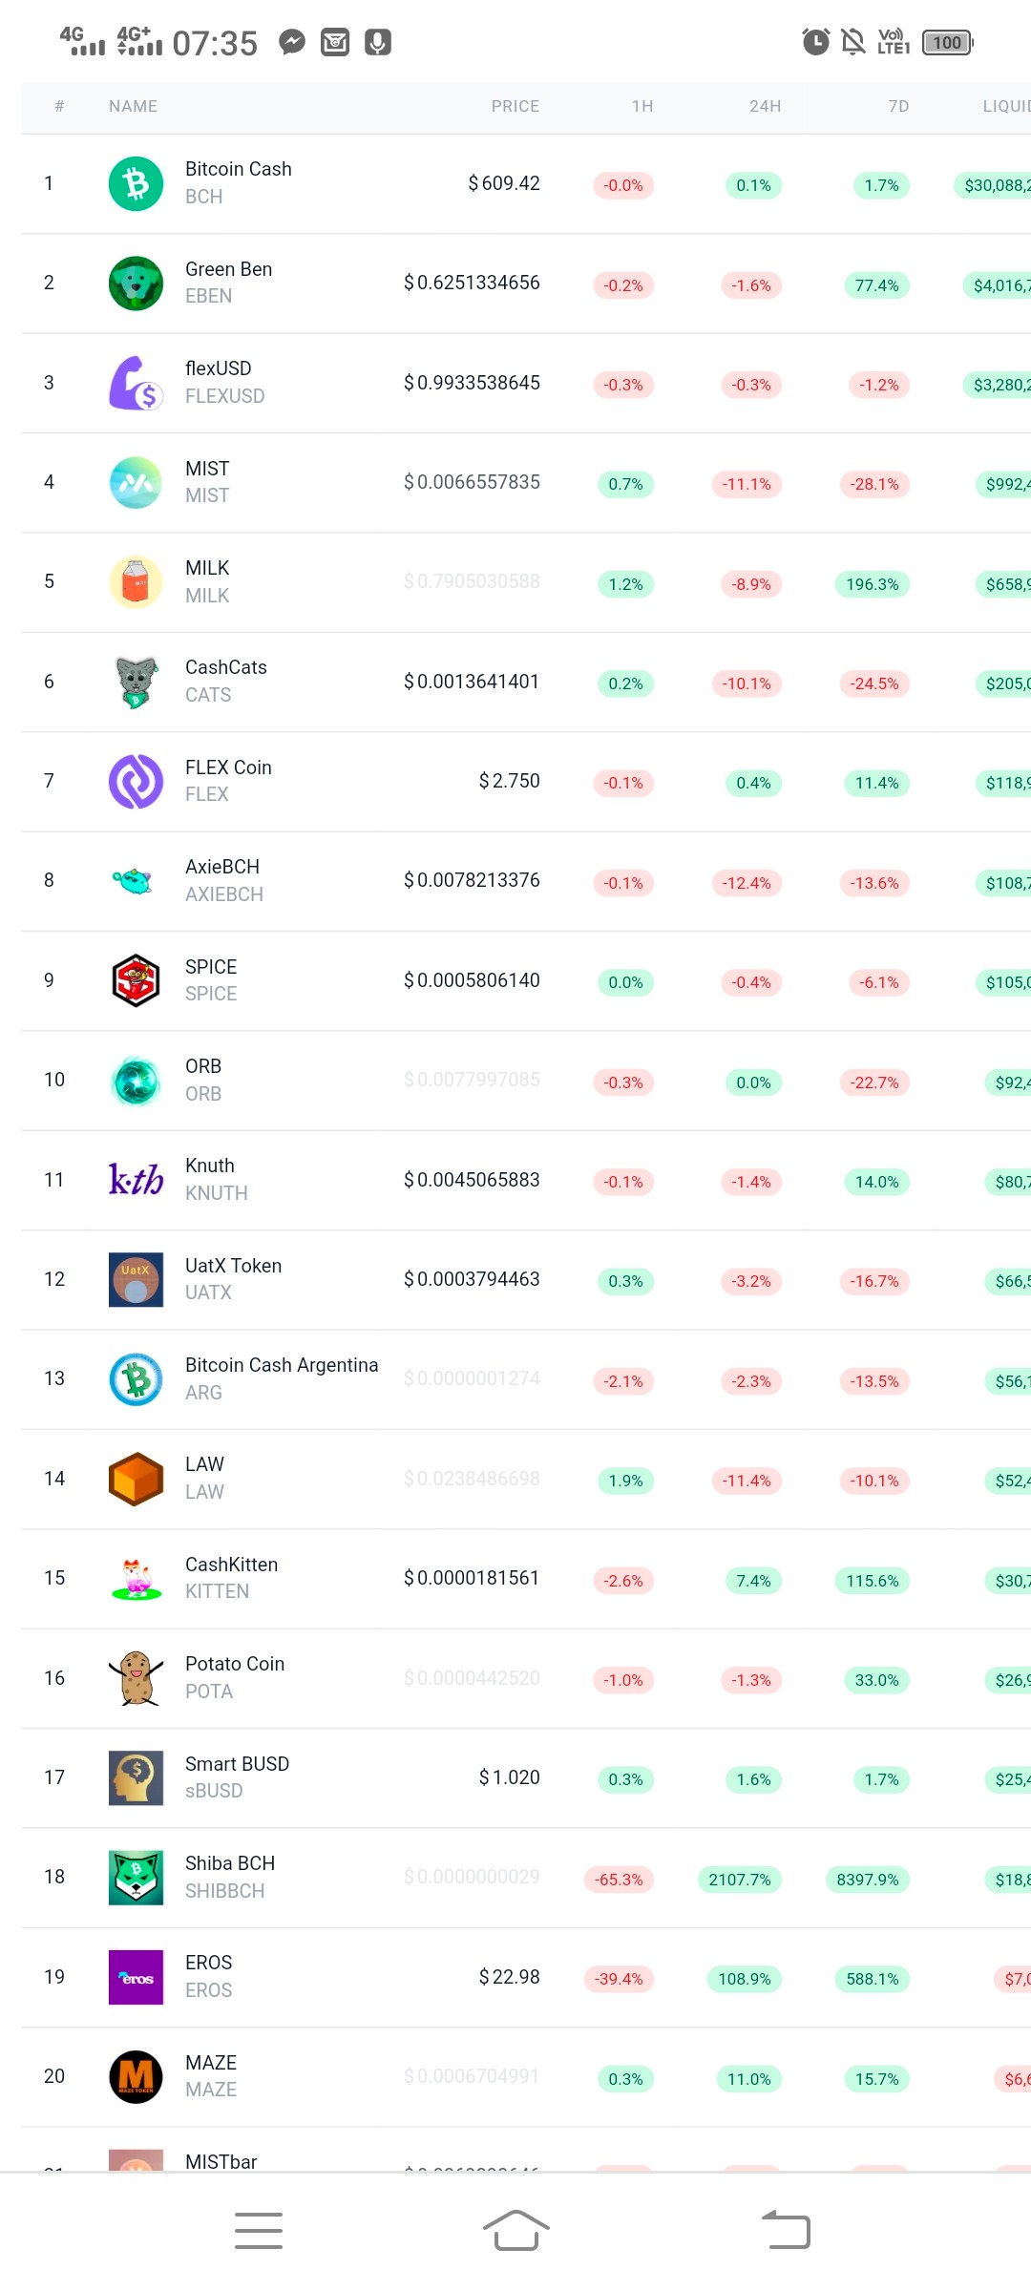Tap the Potato Coin mascot icon

click(x=136, y=1678)
